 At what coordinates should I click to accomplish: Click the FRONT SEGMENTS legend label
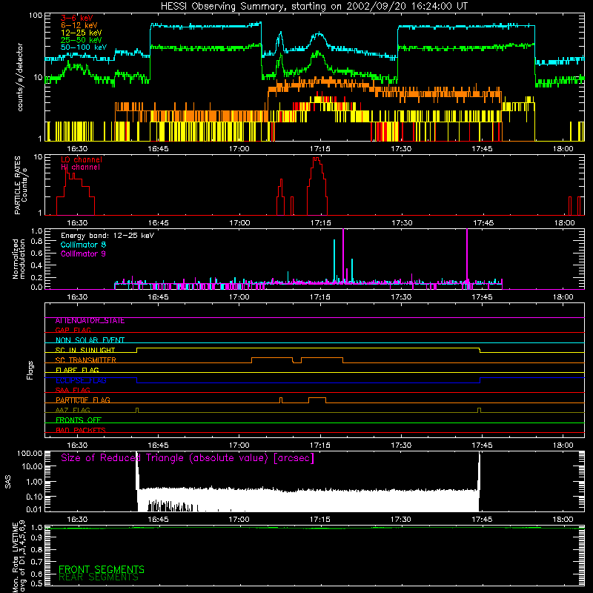(102, 569)
